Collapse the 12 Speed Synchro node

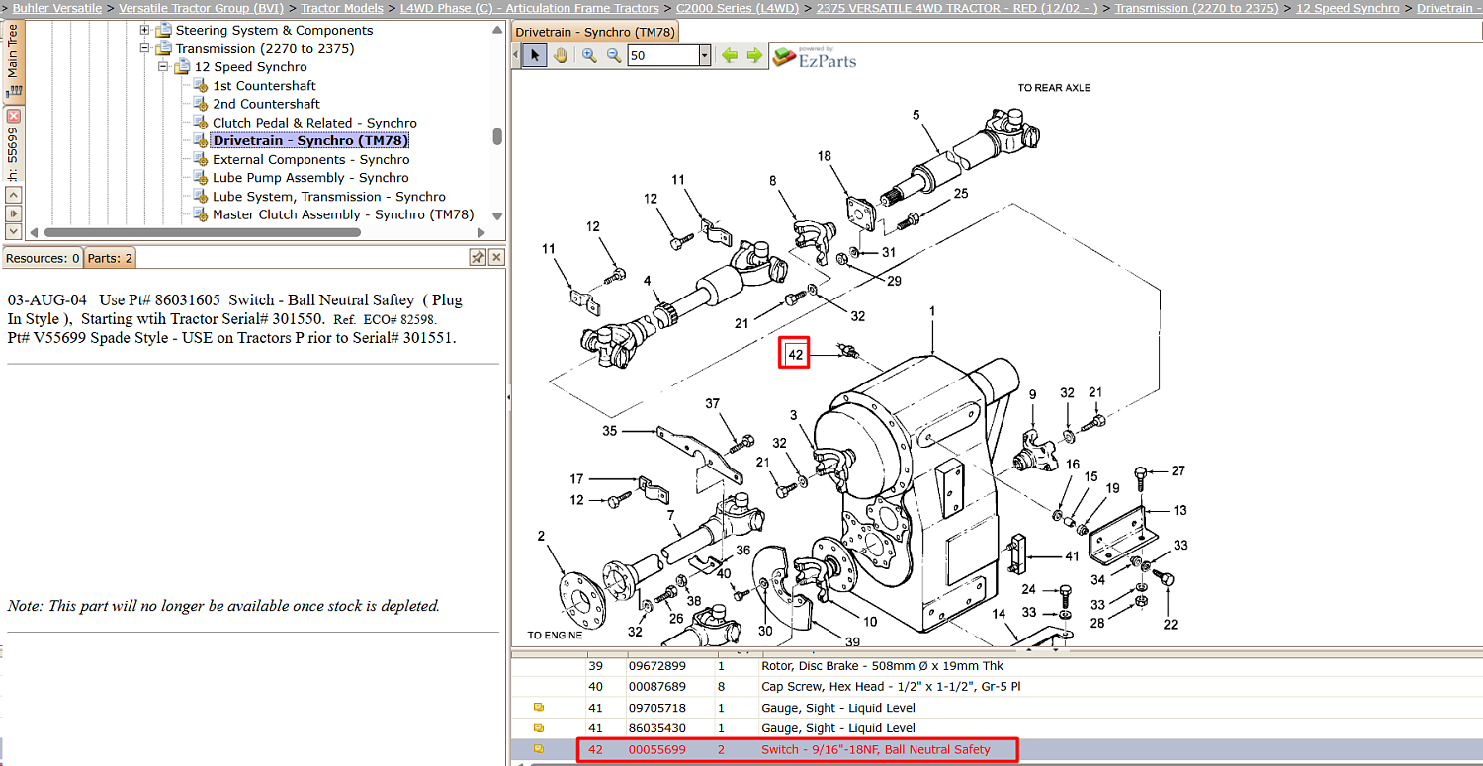point(164,67)
